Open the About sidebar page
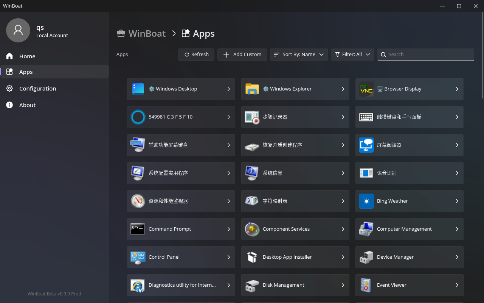484x303 pixels. (27, 105)
